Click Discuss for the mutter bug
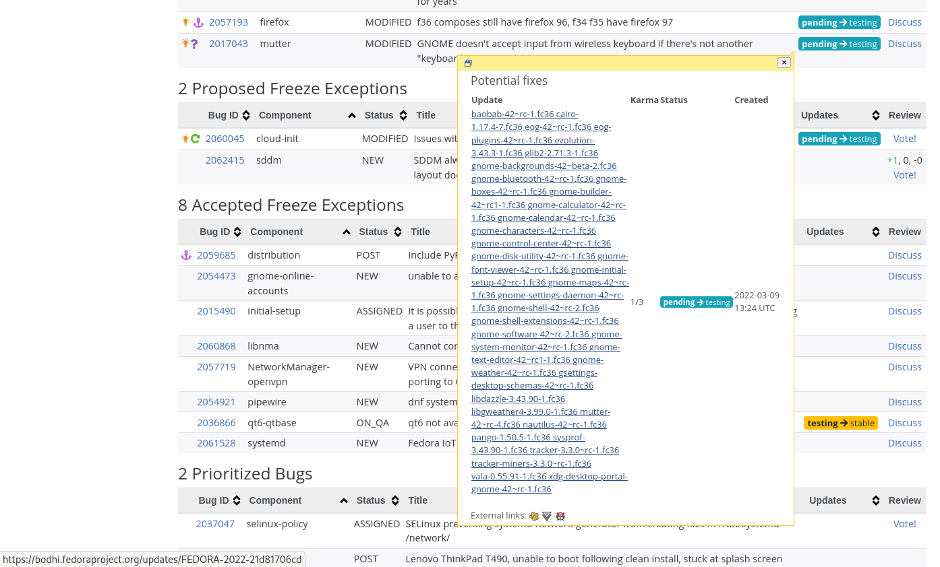The image size is (940, 567). 905,44
